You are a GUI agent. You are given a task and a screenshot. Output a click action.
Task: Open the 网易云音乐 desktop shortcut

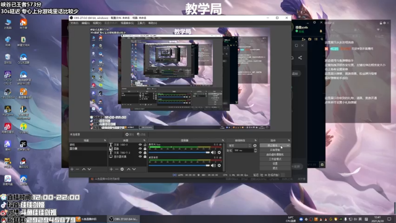coord(8,128)
